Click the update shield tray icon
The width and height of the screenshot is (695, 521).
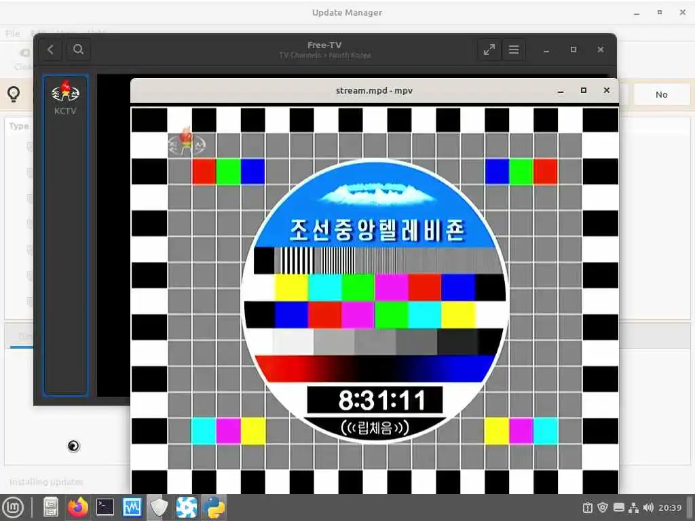pos(603,507)
